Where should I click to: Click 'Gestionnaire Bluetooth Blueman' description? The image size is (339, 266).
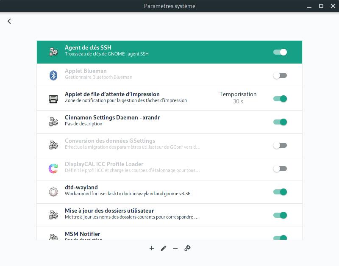click(x=99, y=77)
